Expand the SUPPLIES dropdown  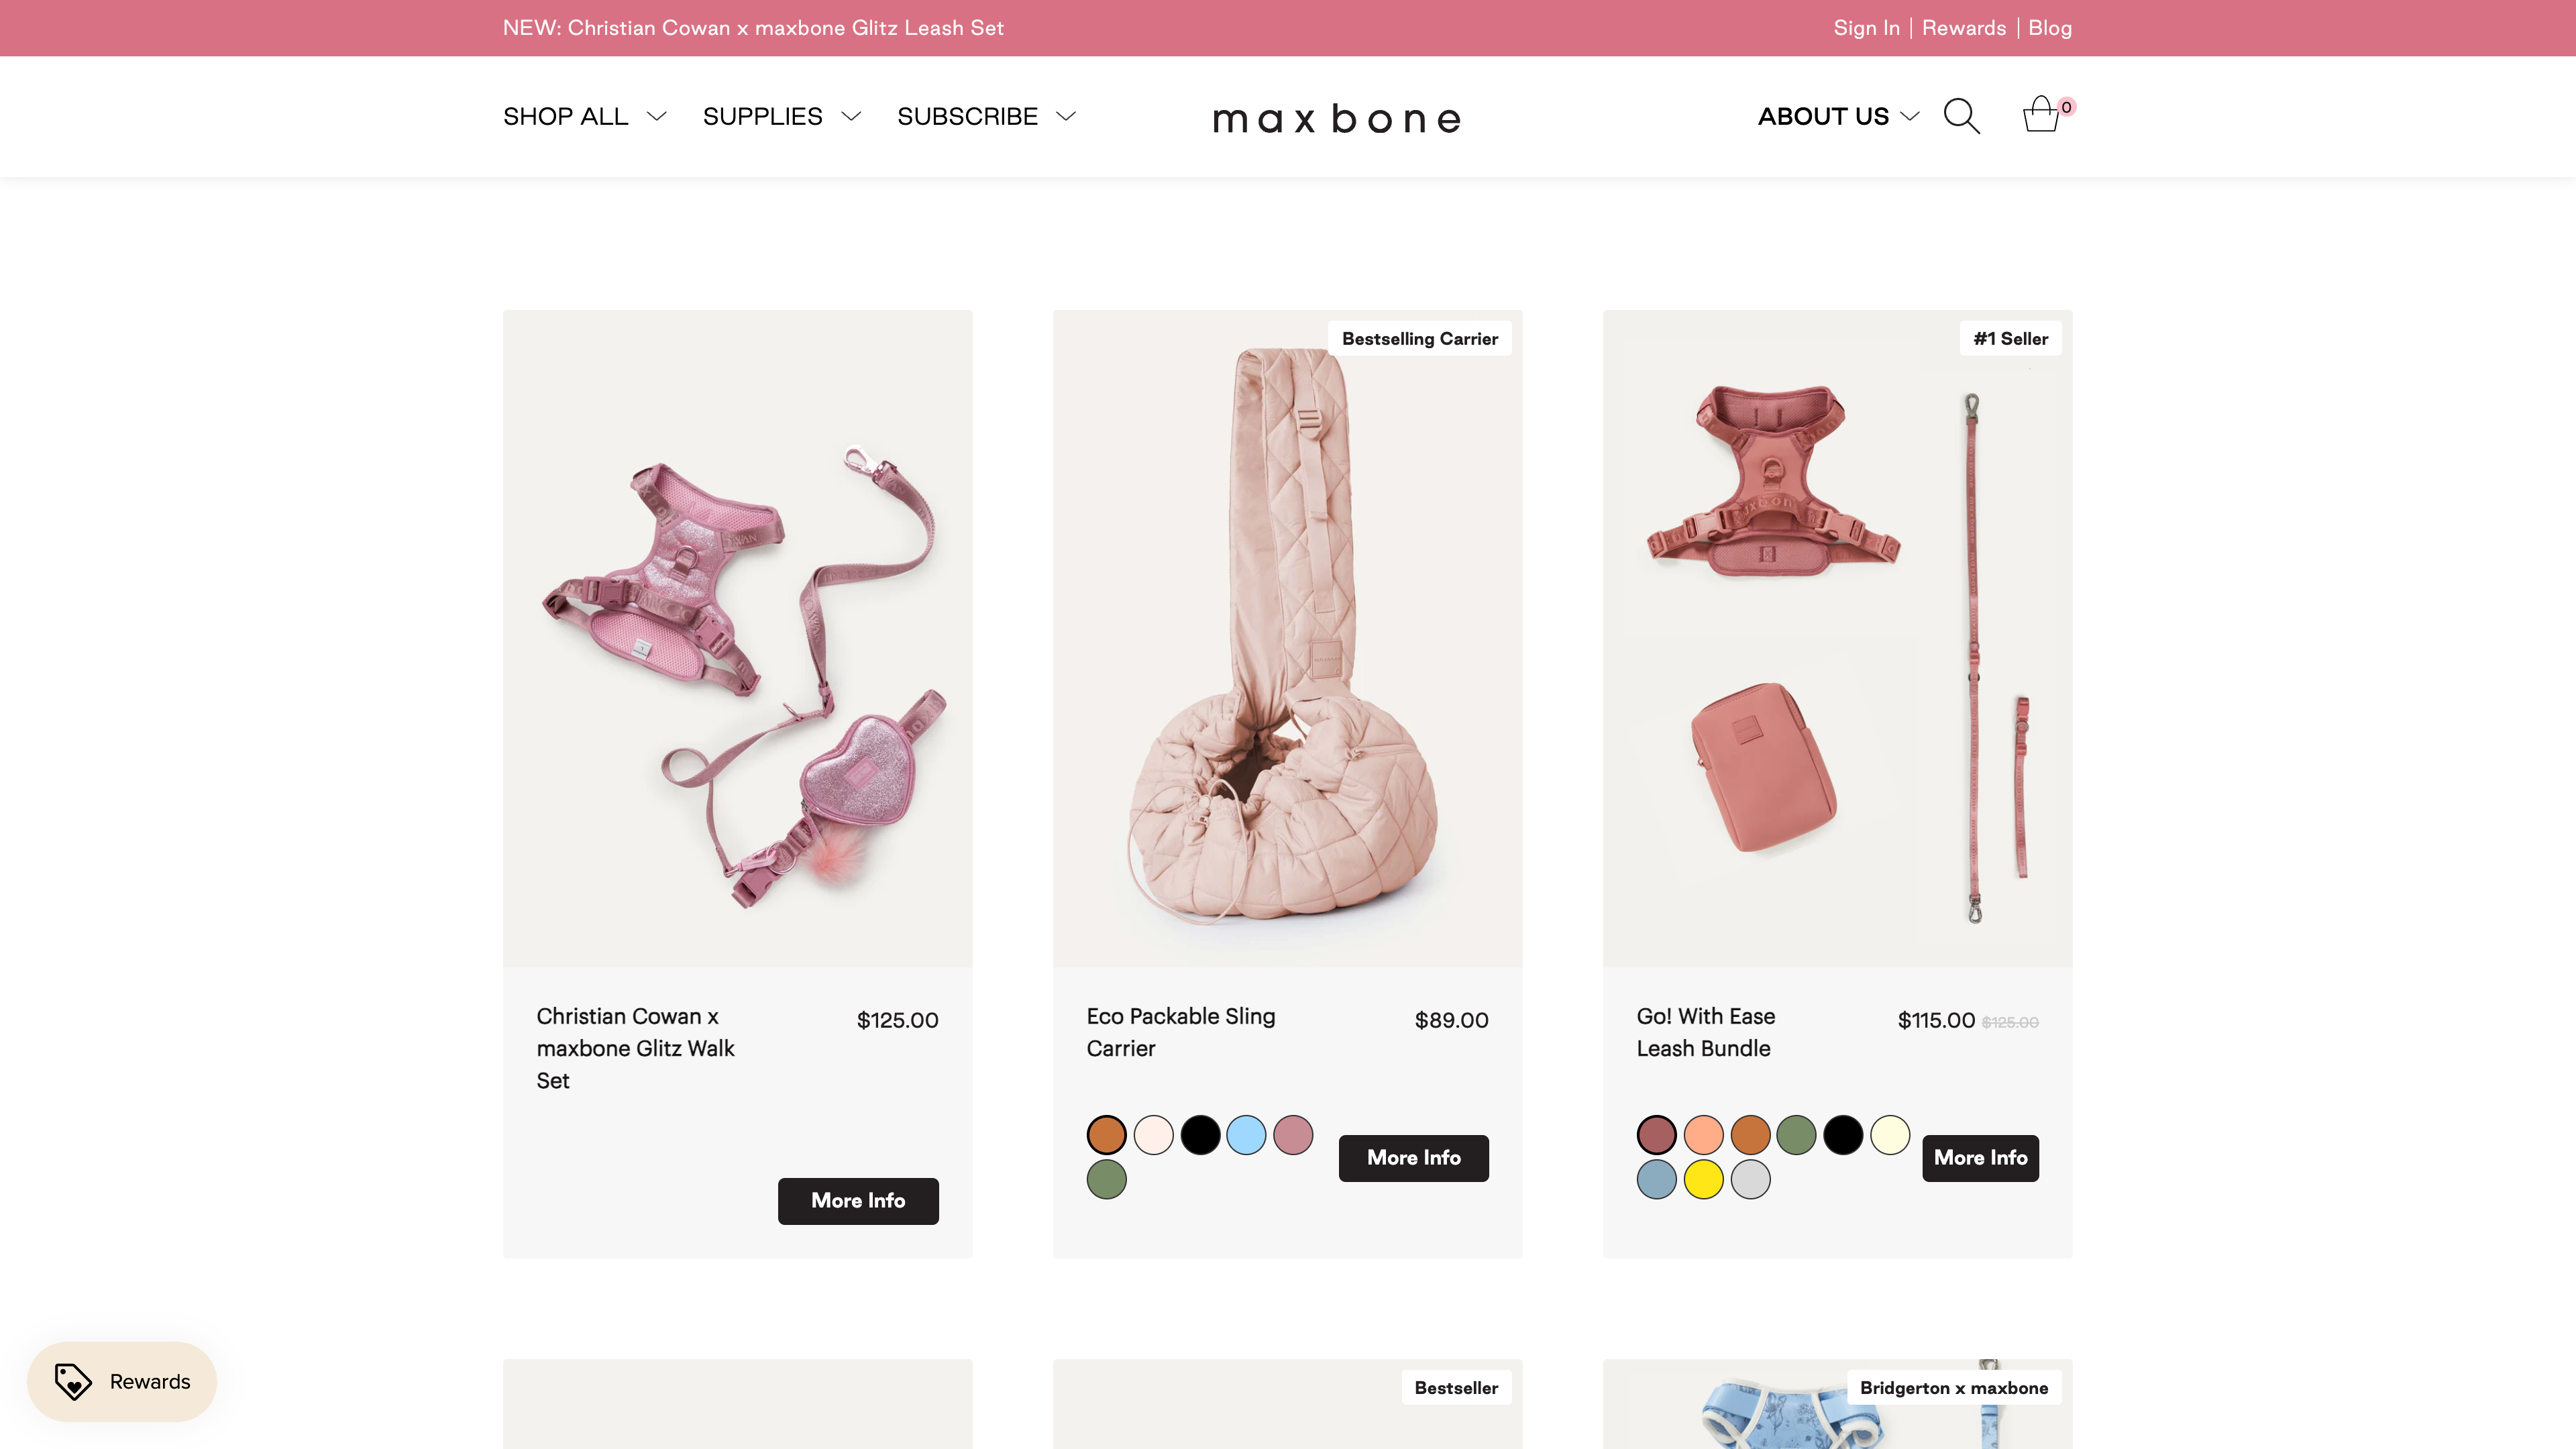pos(781,116)
